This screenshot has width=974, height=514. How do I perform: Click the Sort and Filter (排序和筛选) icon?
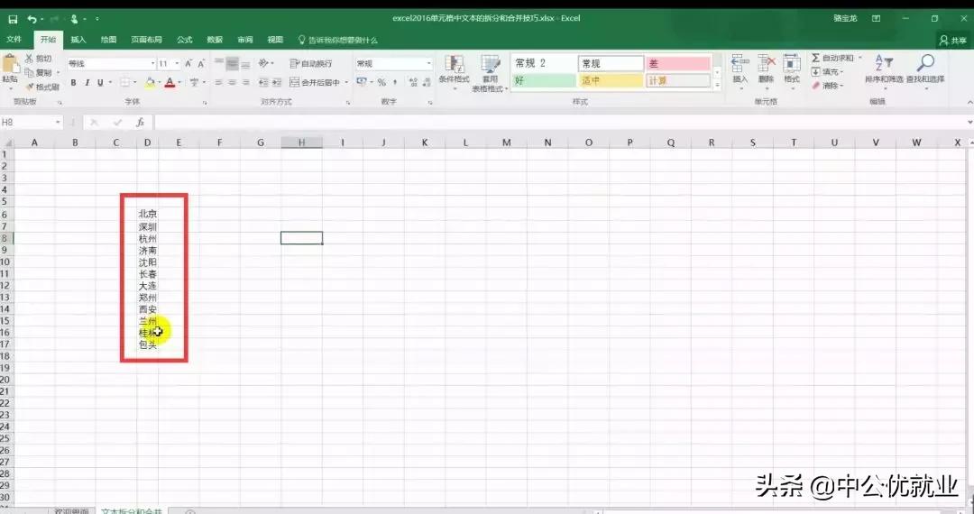pos(884,68)
